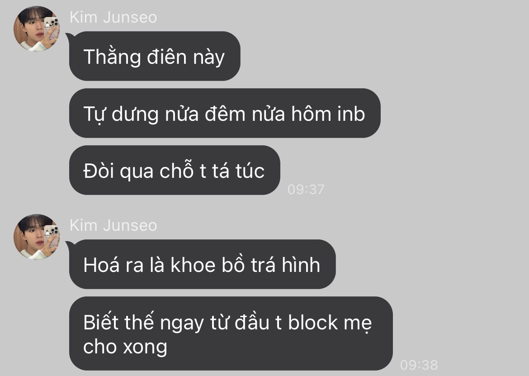
Task: Select the "Thằng điên này" message bubble
Action: pyautogui.click(x=155, y=56)
